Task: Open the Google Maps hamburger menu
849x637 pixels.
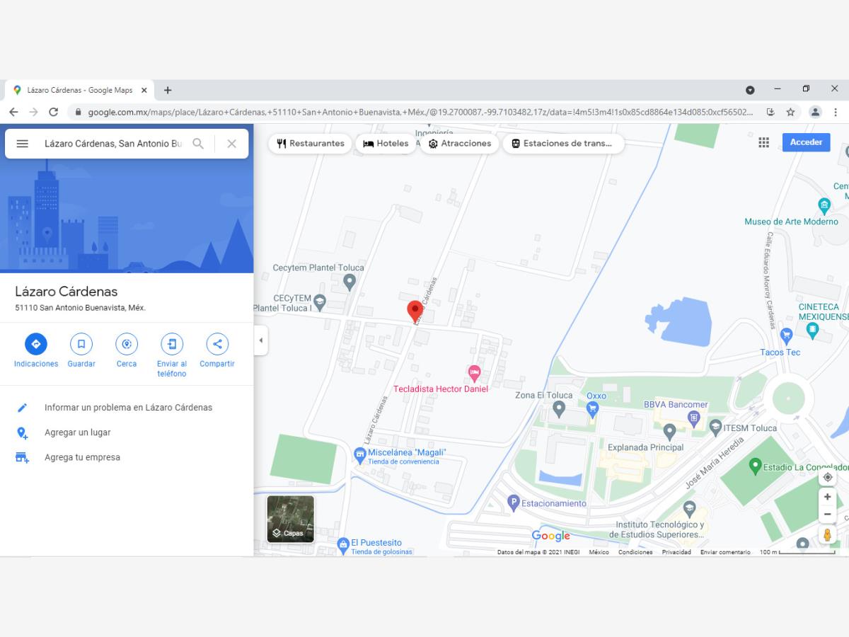Action: (x=22, y=144)
